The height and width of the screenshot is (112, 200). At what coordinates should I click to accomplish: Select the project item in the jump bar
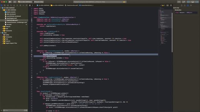(43, 5)
